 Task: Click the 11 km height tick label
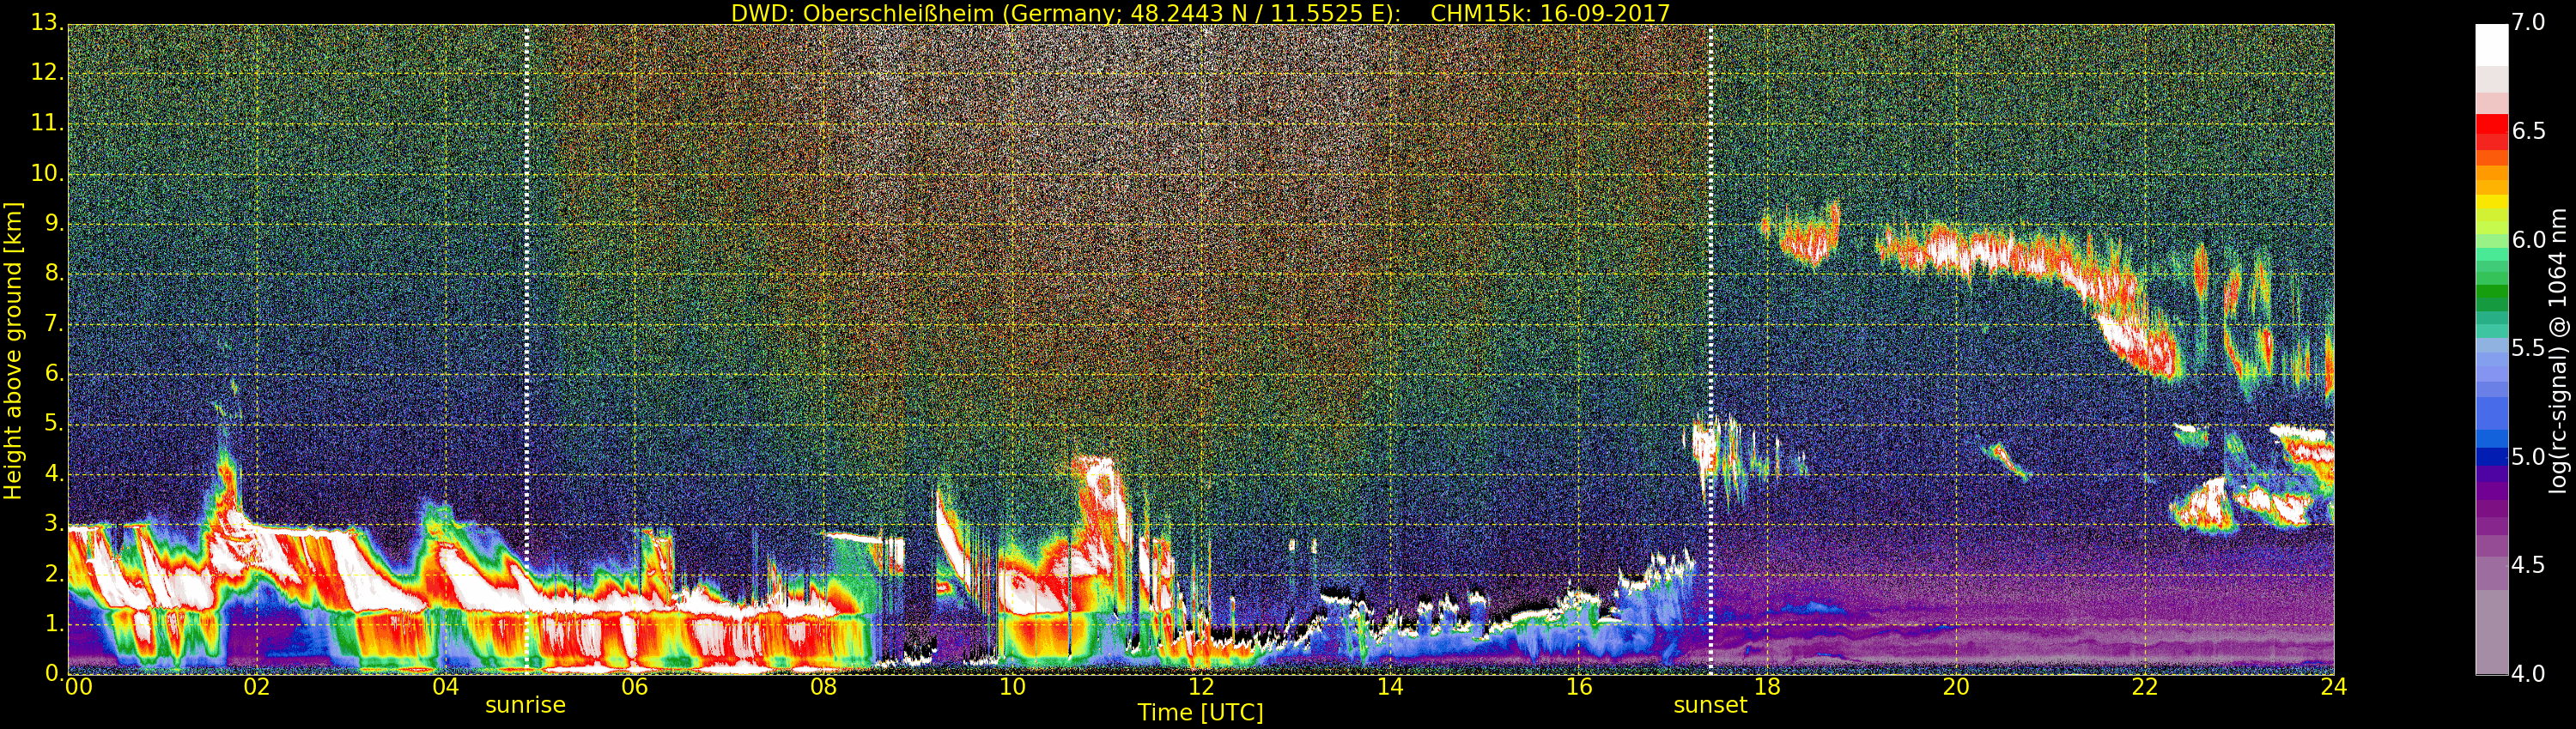point(46,123)
